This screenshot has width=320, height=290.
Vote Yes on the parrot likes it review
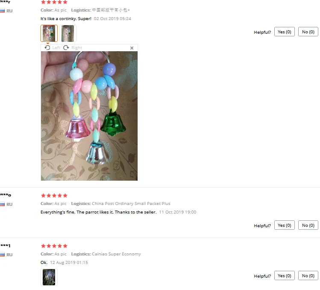284,226
